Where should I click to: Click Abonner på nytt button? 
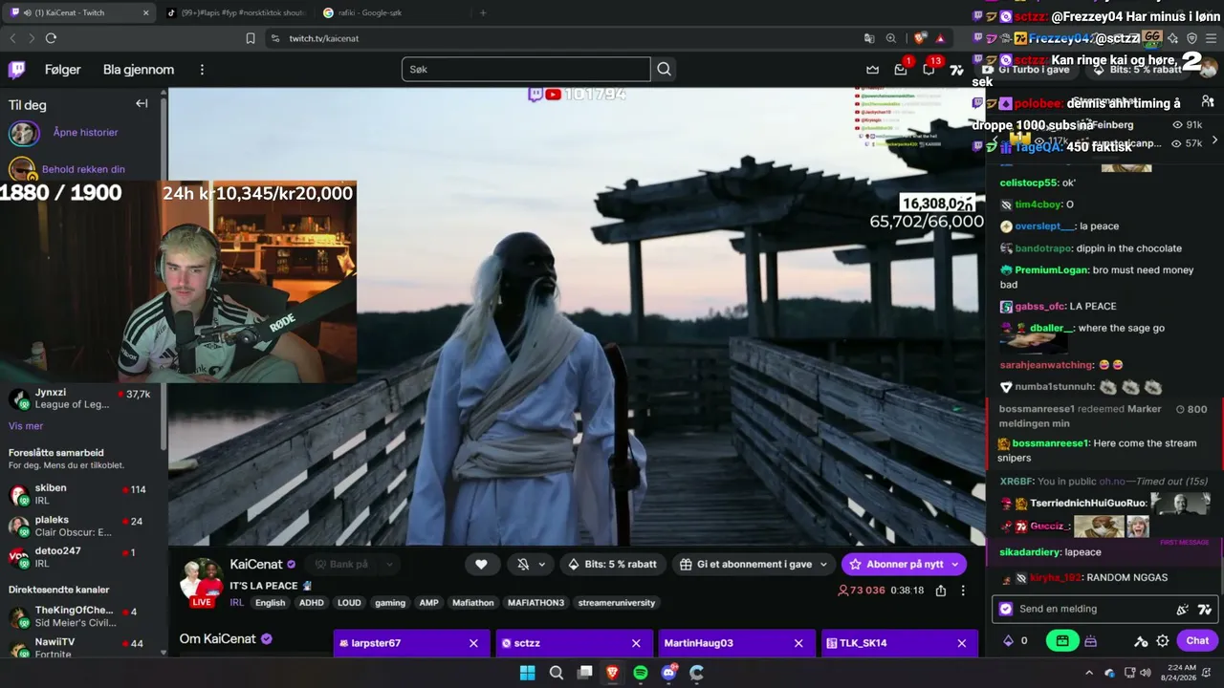click(x=904, y=565)
